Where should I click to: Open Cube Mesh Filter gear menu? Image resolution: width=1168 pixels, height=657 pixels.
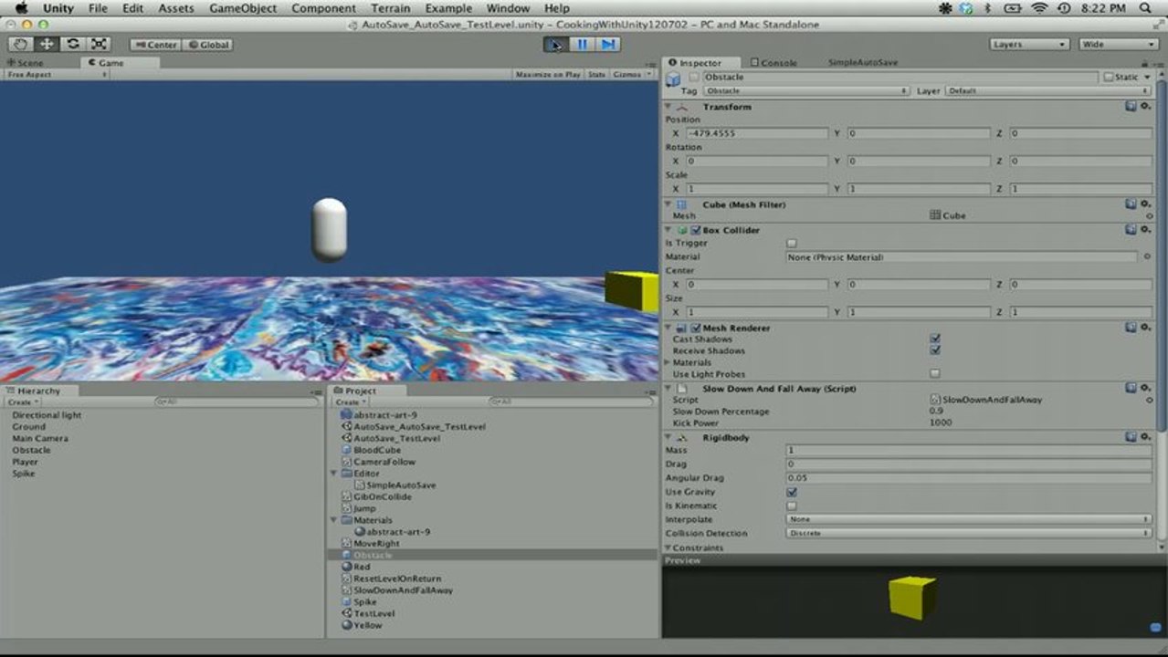[1144, 204]
